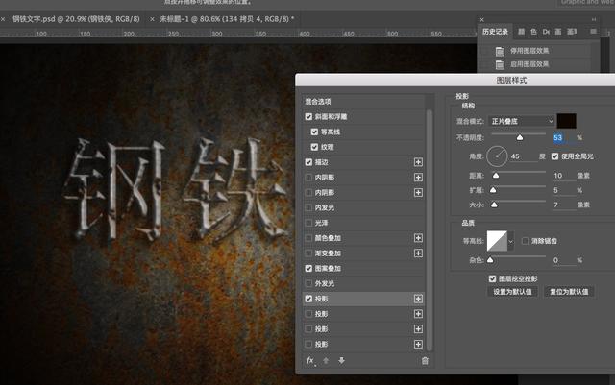
Task: Click the 杂色 field showing 0
Action: point(563,260)
